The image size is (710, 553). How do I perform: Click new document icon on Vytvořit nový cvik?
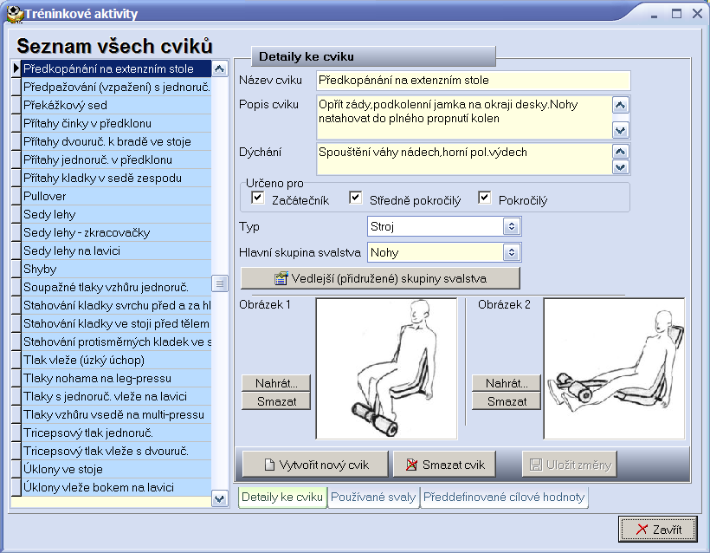(x=269, y=465)
